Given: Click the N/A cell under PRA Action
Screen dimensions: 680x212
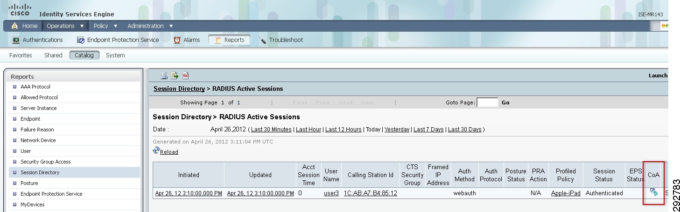Looking at the screenshot, I should point(536,193).
